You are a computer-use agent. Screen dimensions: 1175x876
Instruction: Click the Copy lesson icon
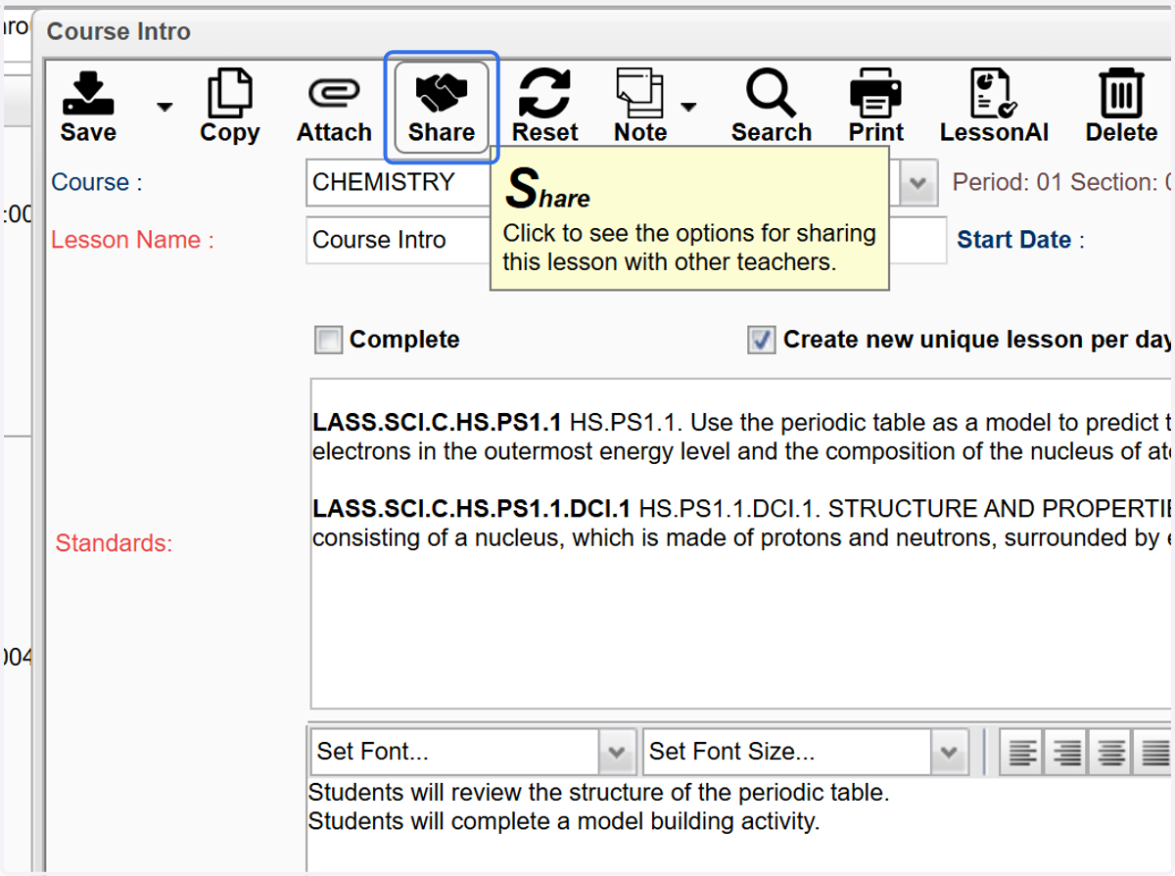tap(230, 107)
